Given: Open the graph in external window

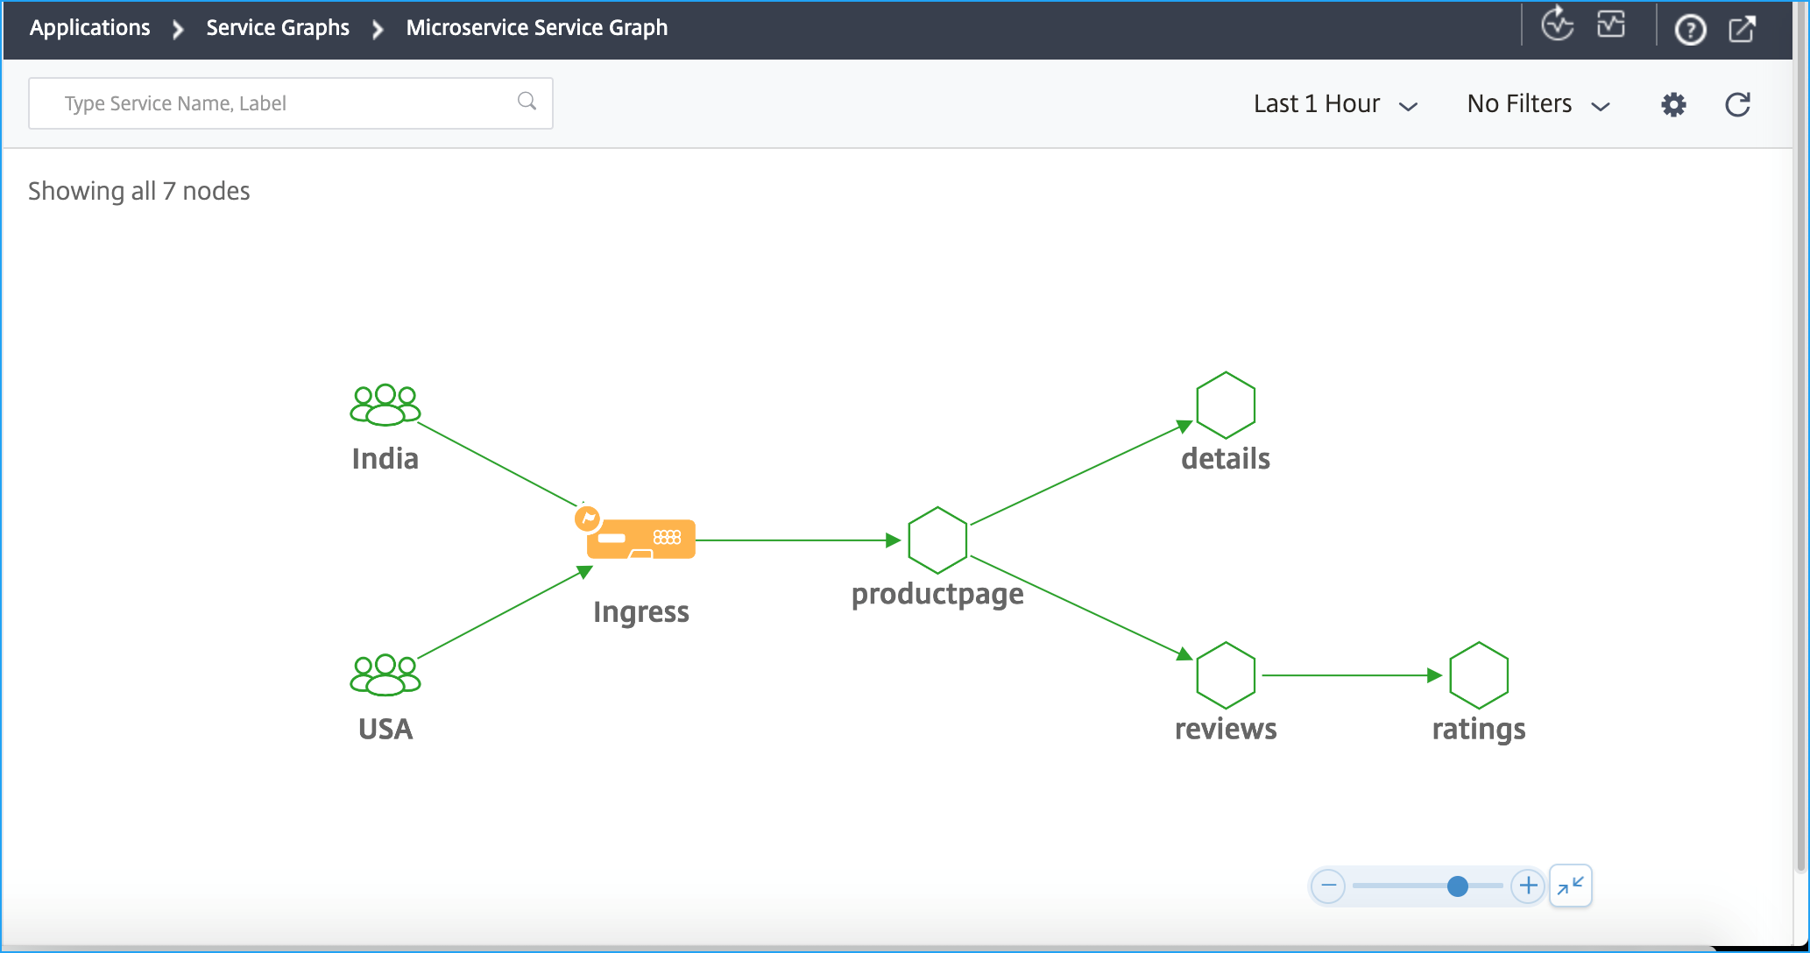Looking at the screenshot, I should 1743,29.
